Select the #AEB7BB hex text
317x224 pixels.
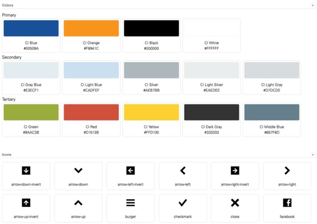[152, 90]
